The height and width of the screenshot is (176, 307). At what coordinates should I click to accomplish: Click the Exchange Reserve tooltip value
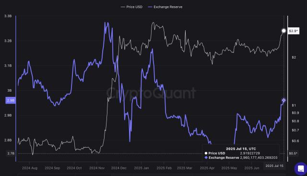pos(259,158)
